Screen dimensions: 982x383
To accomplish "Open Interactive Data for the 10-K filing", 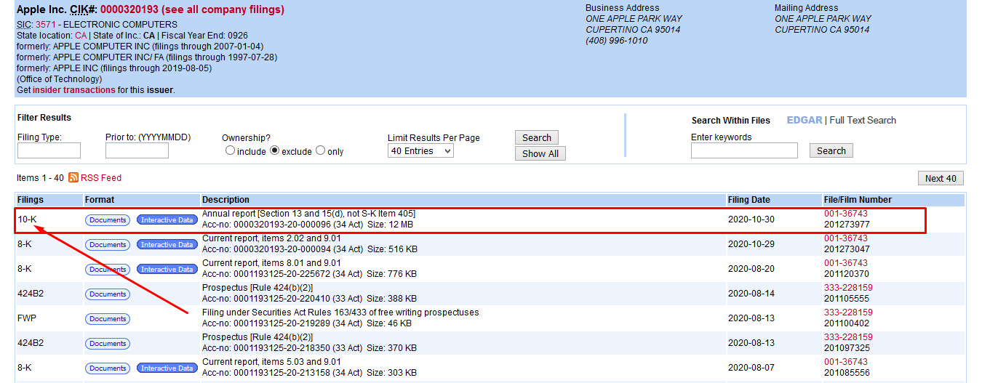I will 167,220.
